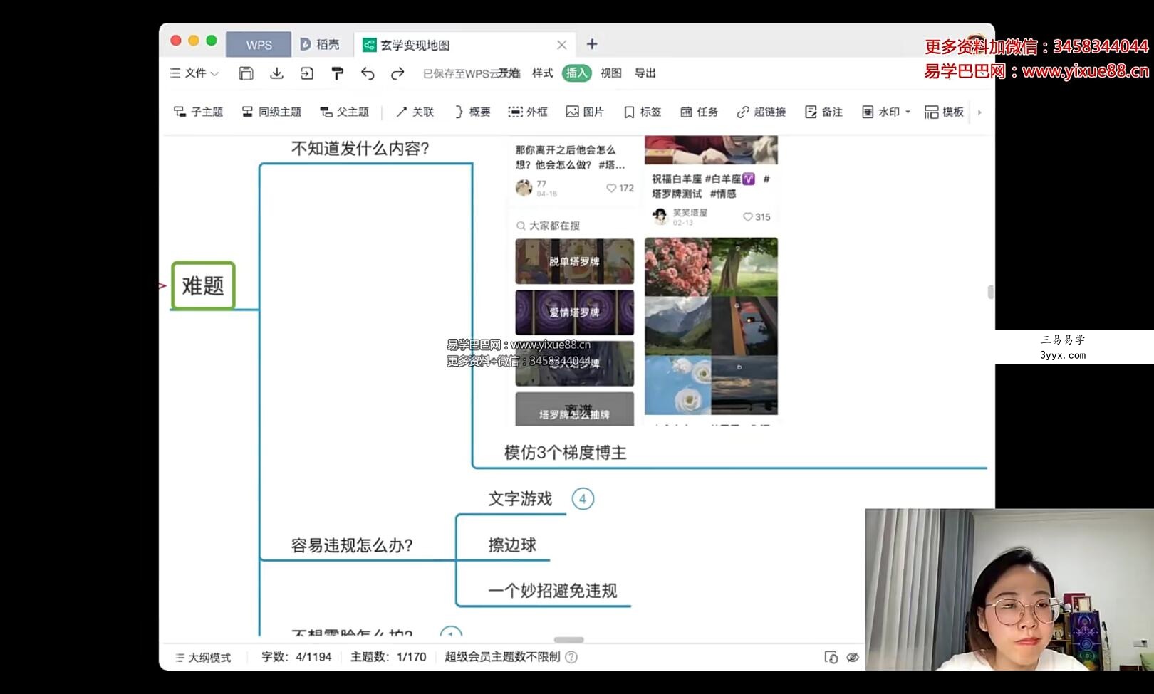Open the 模板 templates panel
This screenshot has width=1154, height=694.
[x=944, y=112]
